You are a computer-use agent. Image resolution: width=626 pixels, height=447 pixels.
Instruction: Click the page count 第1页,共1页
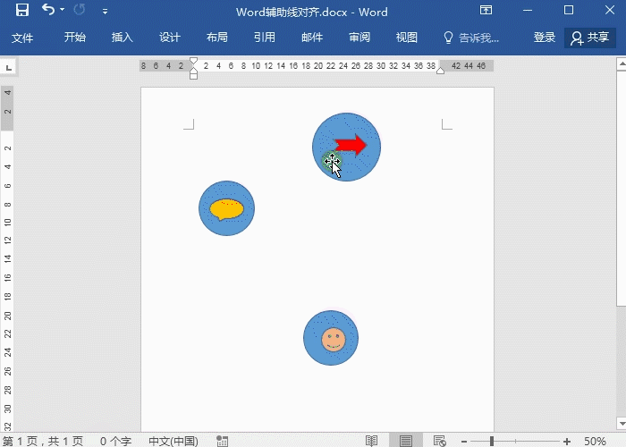(43, 441)
